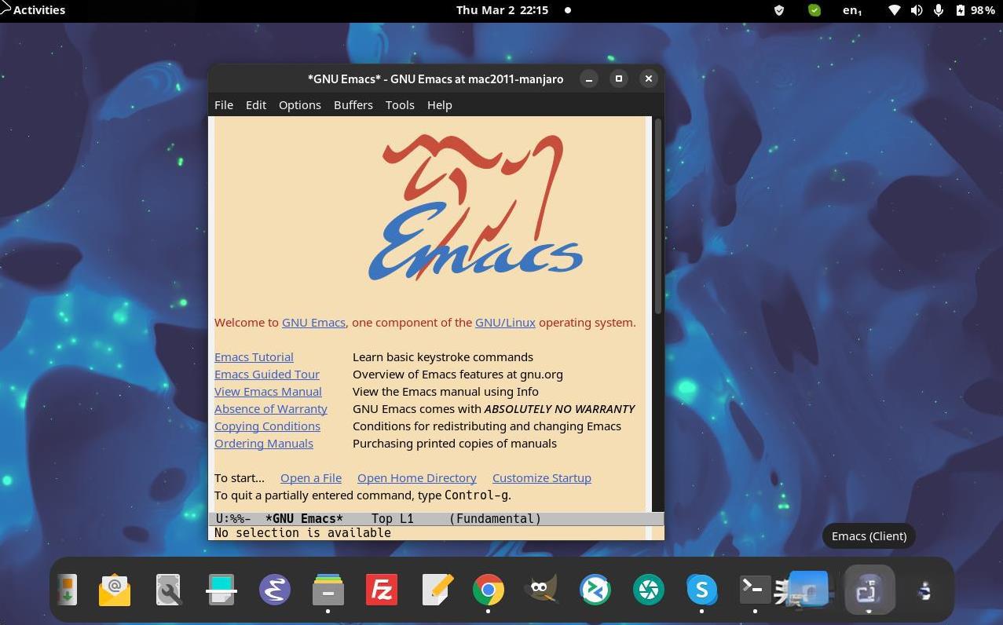Open the Edit menu in Emacs
Viewport: 1003px width, 625px height.
pyautogui.click(x=256, y=104)
